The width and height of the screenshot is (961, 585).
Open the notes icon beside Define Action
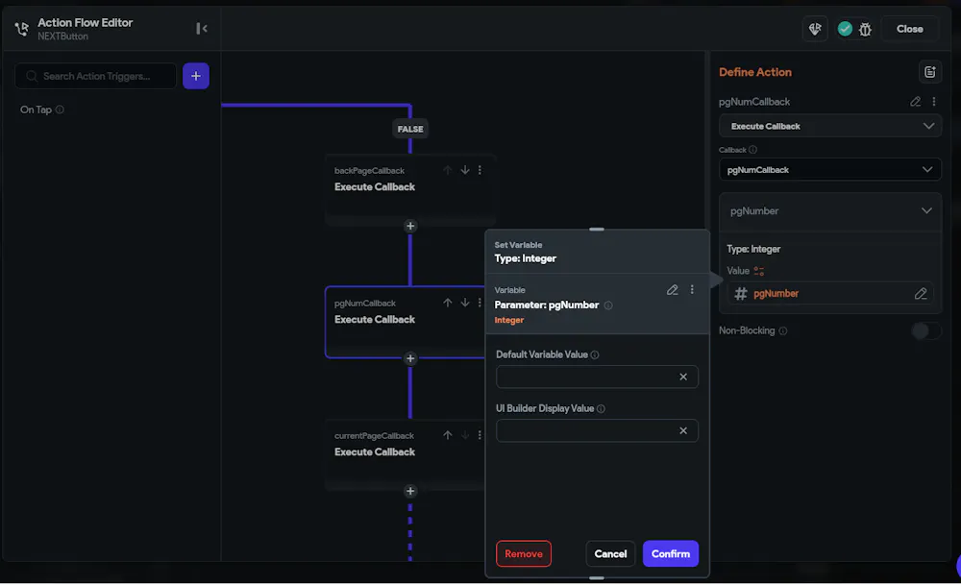[x=929, y=72]
